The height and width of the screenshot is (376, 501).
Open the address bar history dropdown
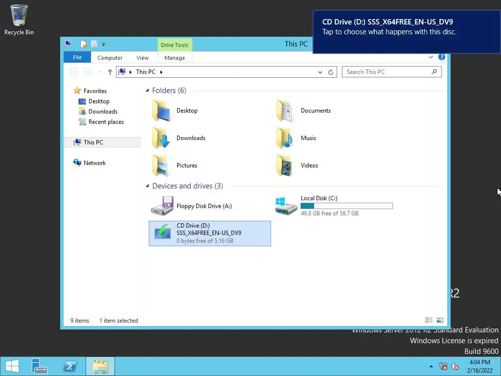pos(320,72)
